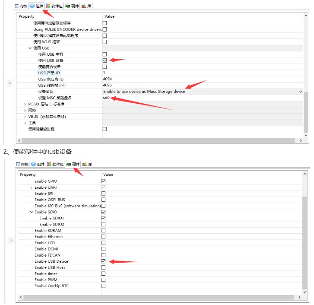Screen dimensions: 314x305
Task: Enable the 使能复合设备 checkbox
Action: [105, 67]
